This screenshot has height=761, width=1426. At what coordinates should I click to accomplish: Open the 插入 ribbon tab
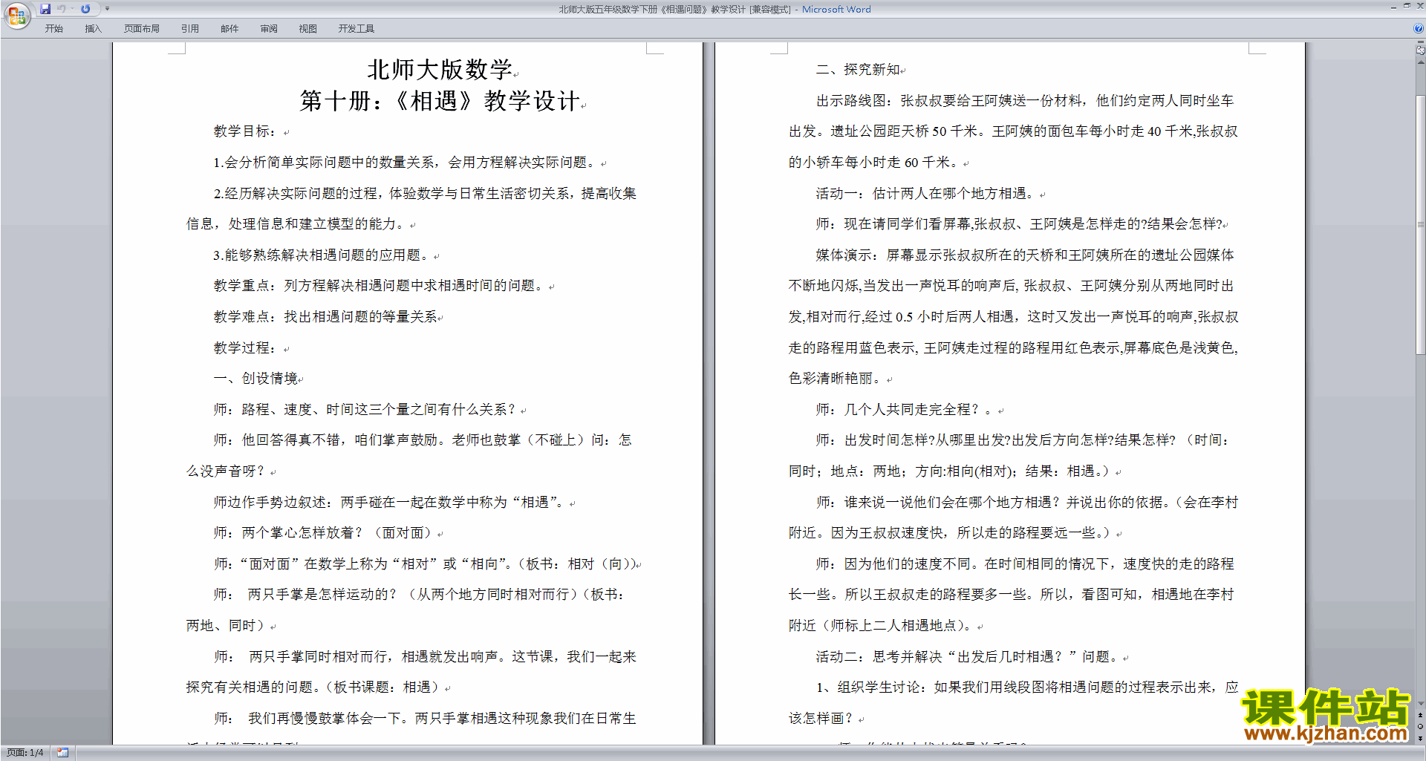(x=93, y=28)
